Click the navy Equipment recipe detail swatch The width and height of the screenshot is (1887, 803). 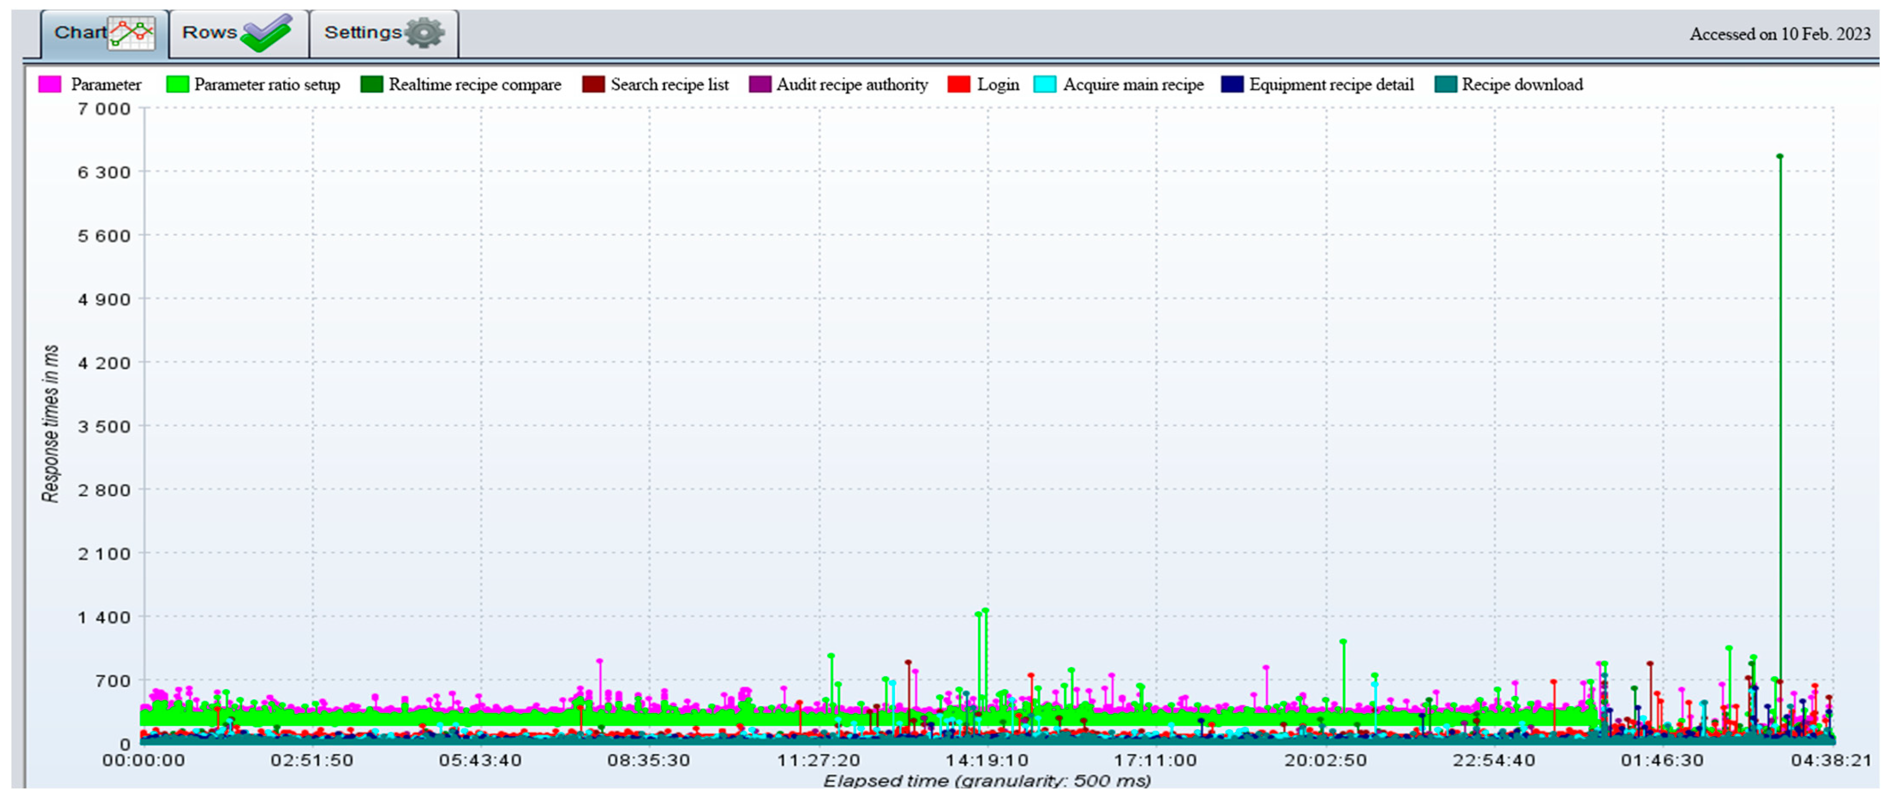1232,84
